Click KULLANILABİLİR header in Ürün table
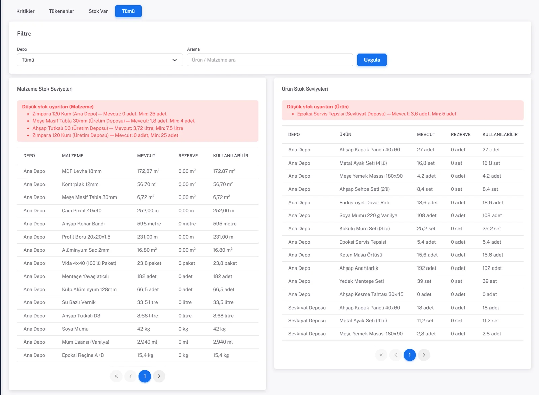Image resolution: width=539 pixels, height=395 pixels. click(x=500, y=134)
